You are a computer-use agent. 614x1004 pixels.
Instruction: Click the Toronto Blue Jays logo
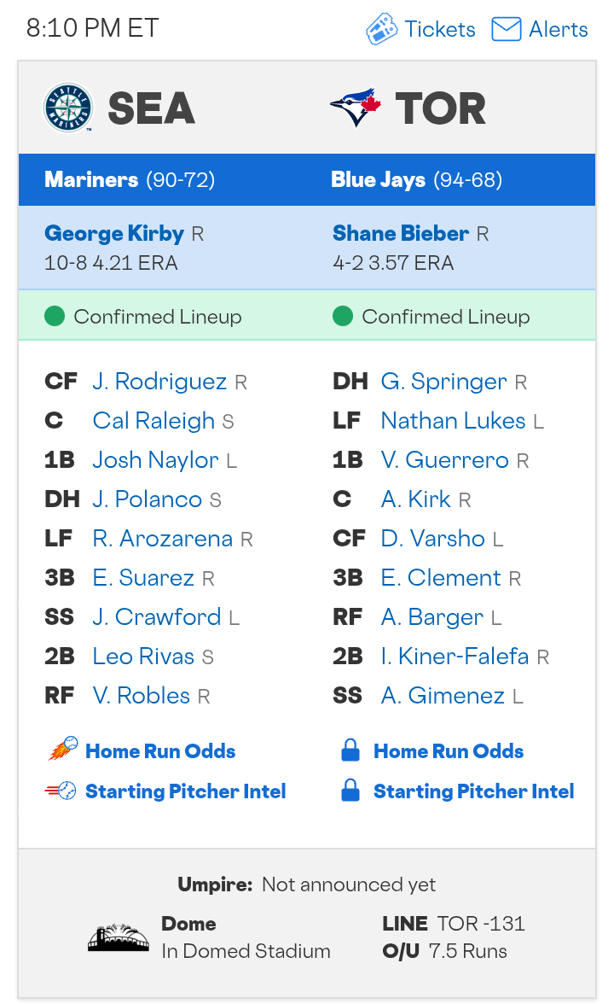[355, 108]
